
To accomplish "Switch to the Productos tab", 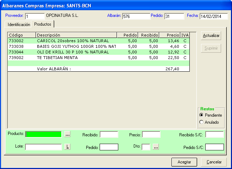I will [x=43, y=24].
